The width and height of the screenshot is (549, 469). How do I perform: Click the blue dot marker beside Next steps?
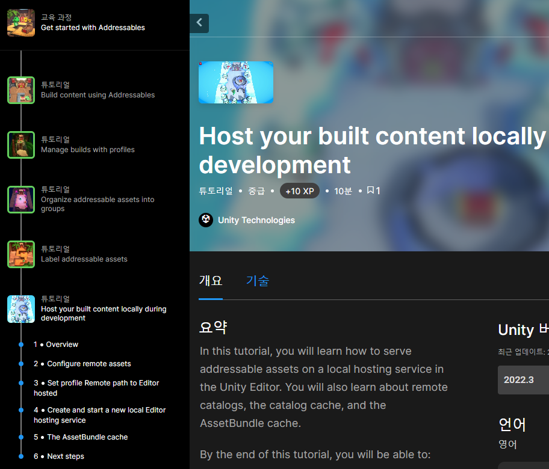point(21,456)
